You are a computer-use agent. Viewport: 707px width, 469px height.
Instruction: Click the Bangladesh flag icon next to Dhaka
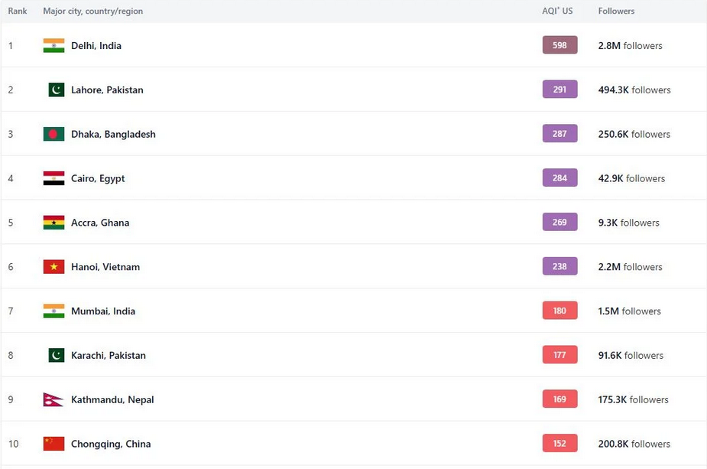(54, 134)
